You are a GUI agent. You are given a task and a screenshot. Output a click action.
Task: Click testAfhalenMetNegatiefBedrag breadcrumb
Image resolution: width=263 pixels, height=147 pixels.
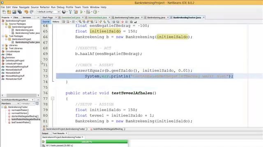(x=108, y=129)
